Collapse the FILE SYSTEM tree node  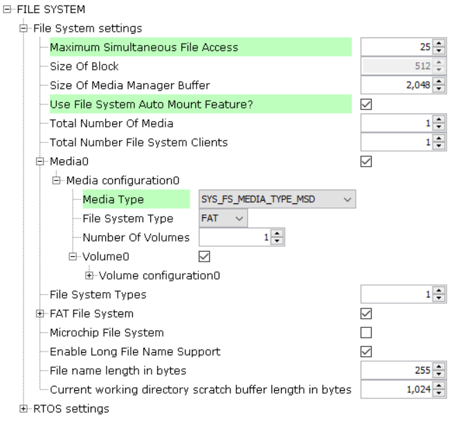click(x=7, y=10)
